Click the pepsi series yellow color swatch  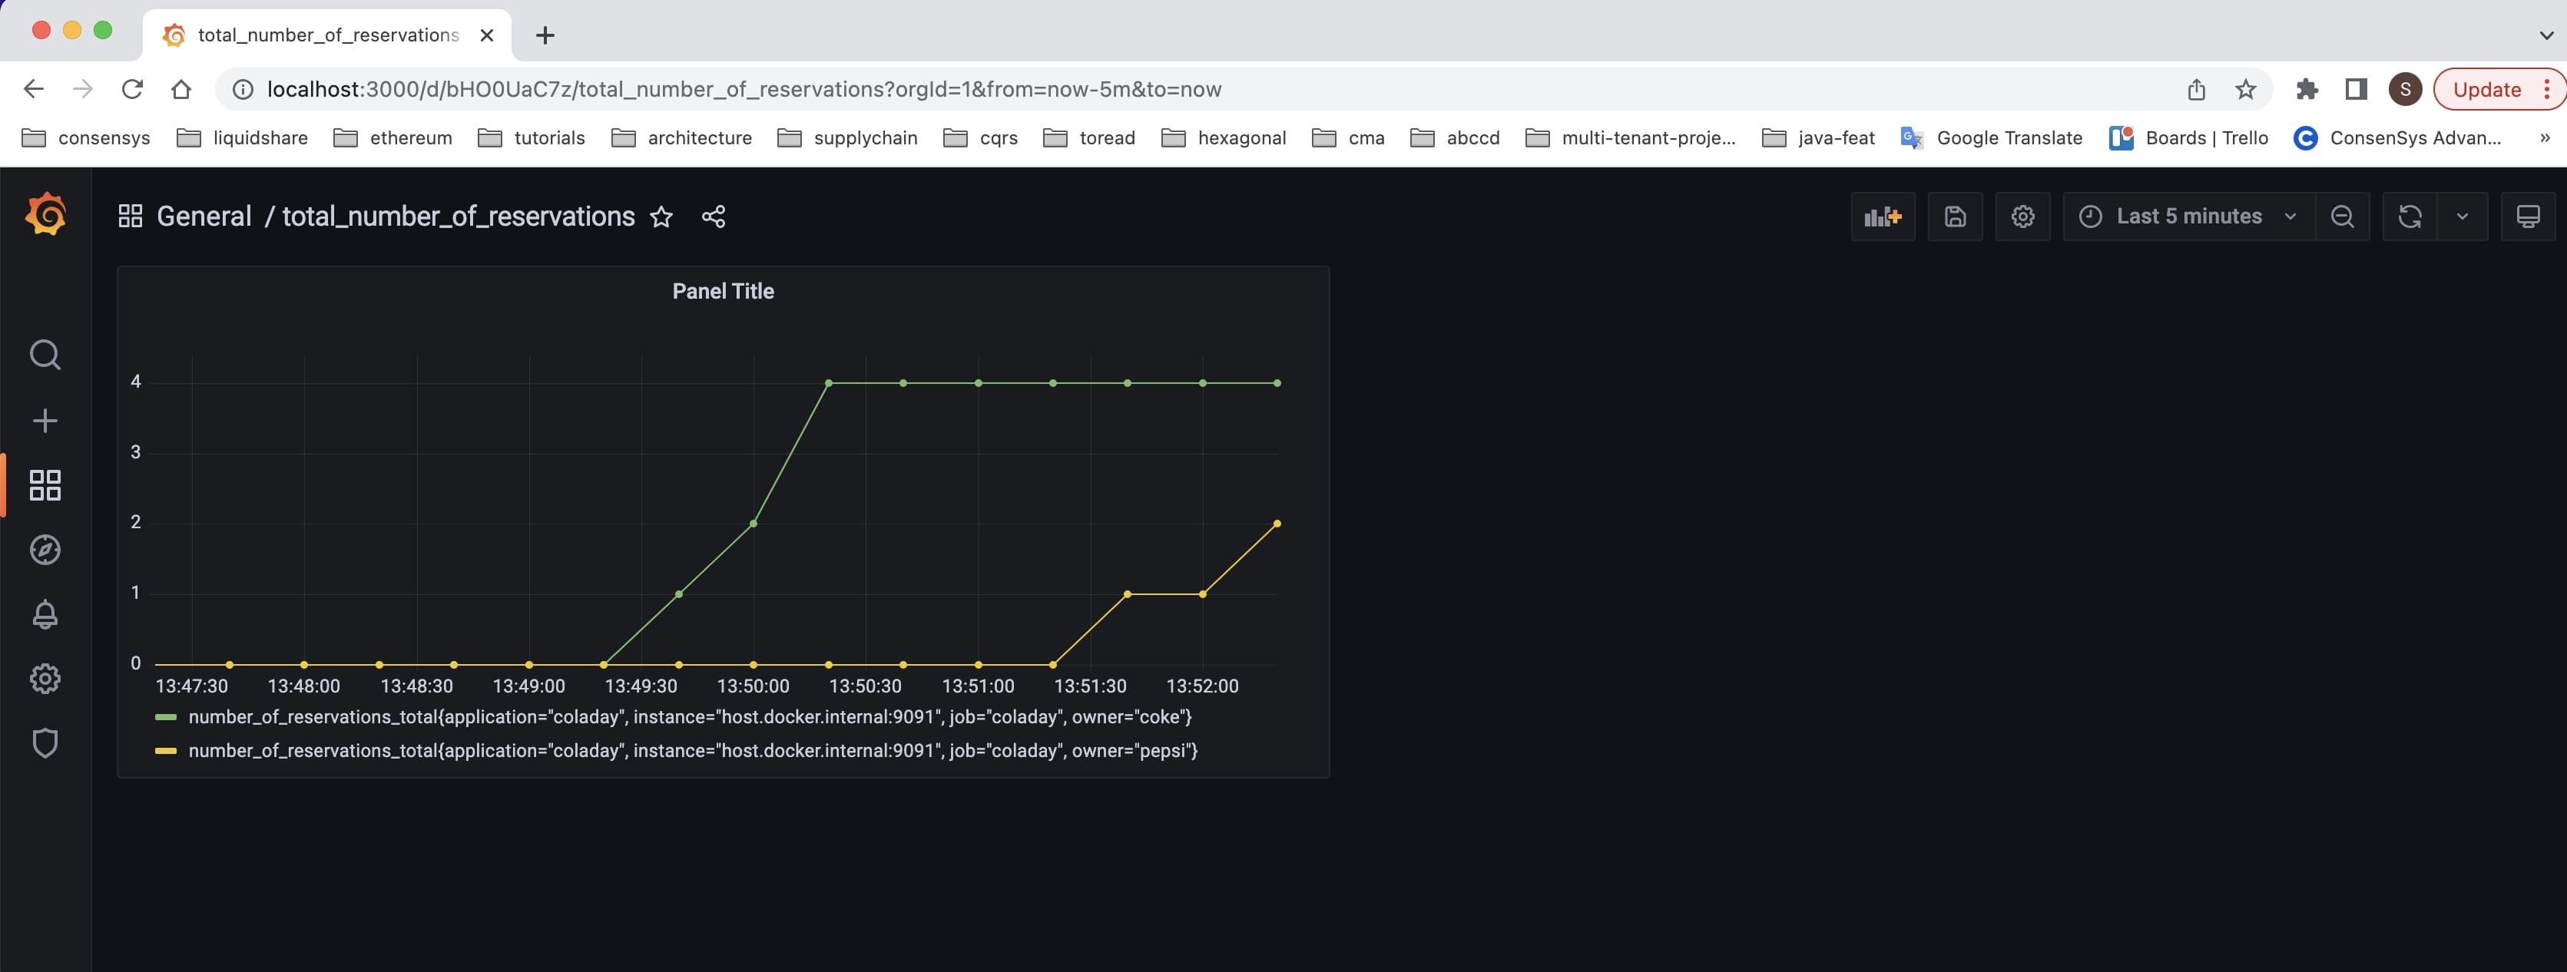165,751
